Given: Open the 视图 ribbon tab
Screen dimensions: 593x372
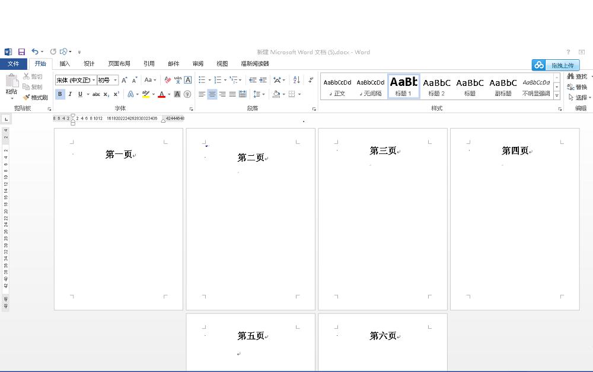Looking at the screenshot, I should [221, 63].
